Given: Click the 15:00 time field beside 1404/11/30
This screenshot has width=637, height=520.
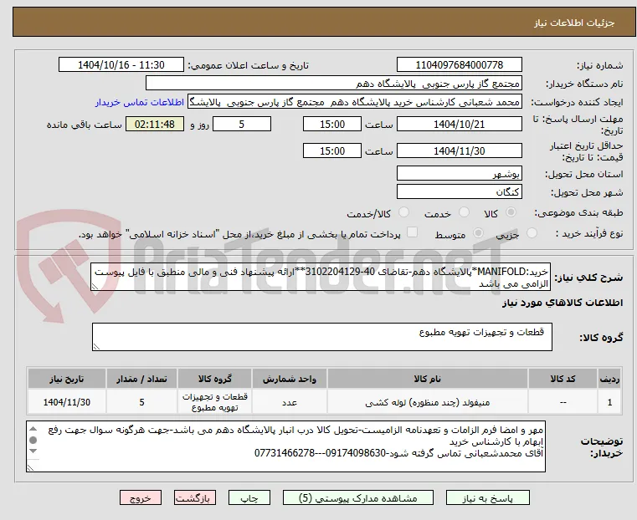Looking at the screenshot, I should click(332, 150).
